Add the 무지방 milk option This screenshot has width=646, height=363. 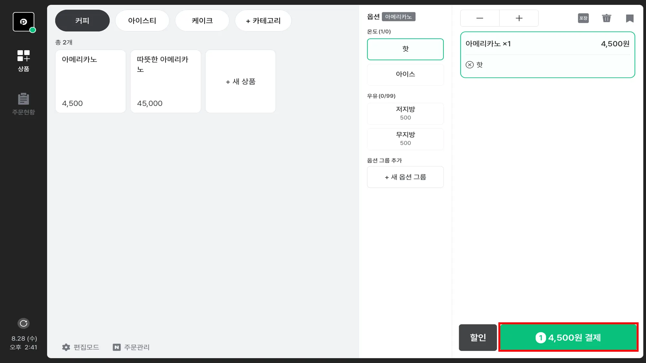click(x=405, y=139)
